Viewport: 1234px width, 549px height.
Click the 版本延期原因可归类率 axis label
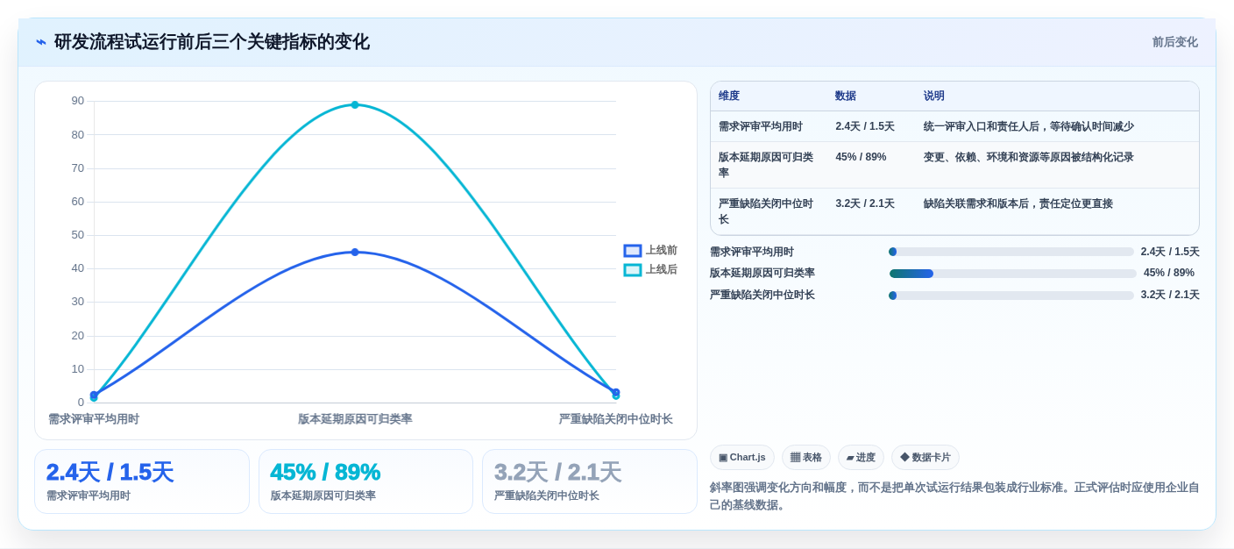[x=355, y=419]
